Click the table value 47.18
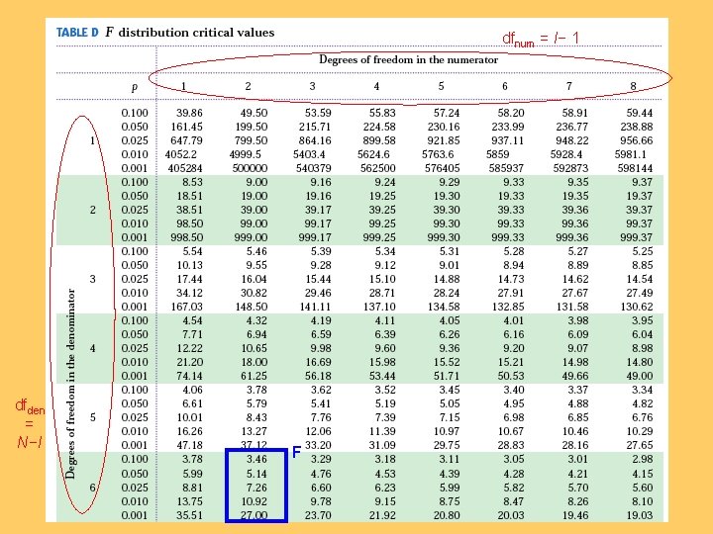Viewport: 713px width, 534px height. [189, 445]
